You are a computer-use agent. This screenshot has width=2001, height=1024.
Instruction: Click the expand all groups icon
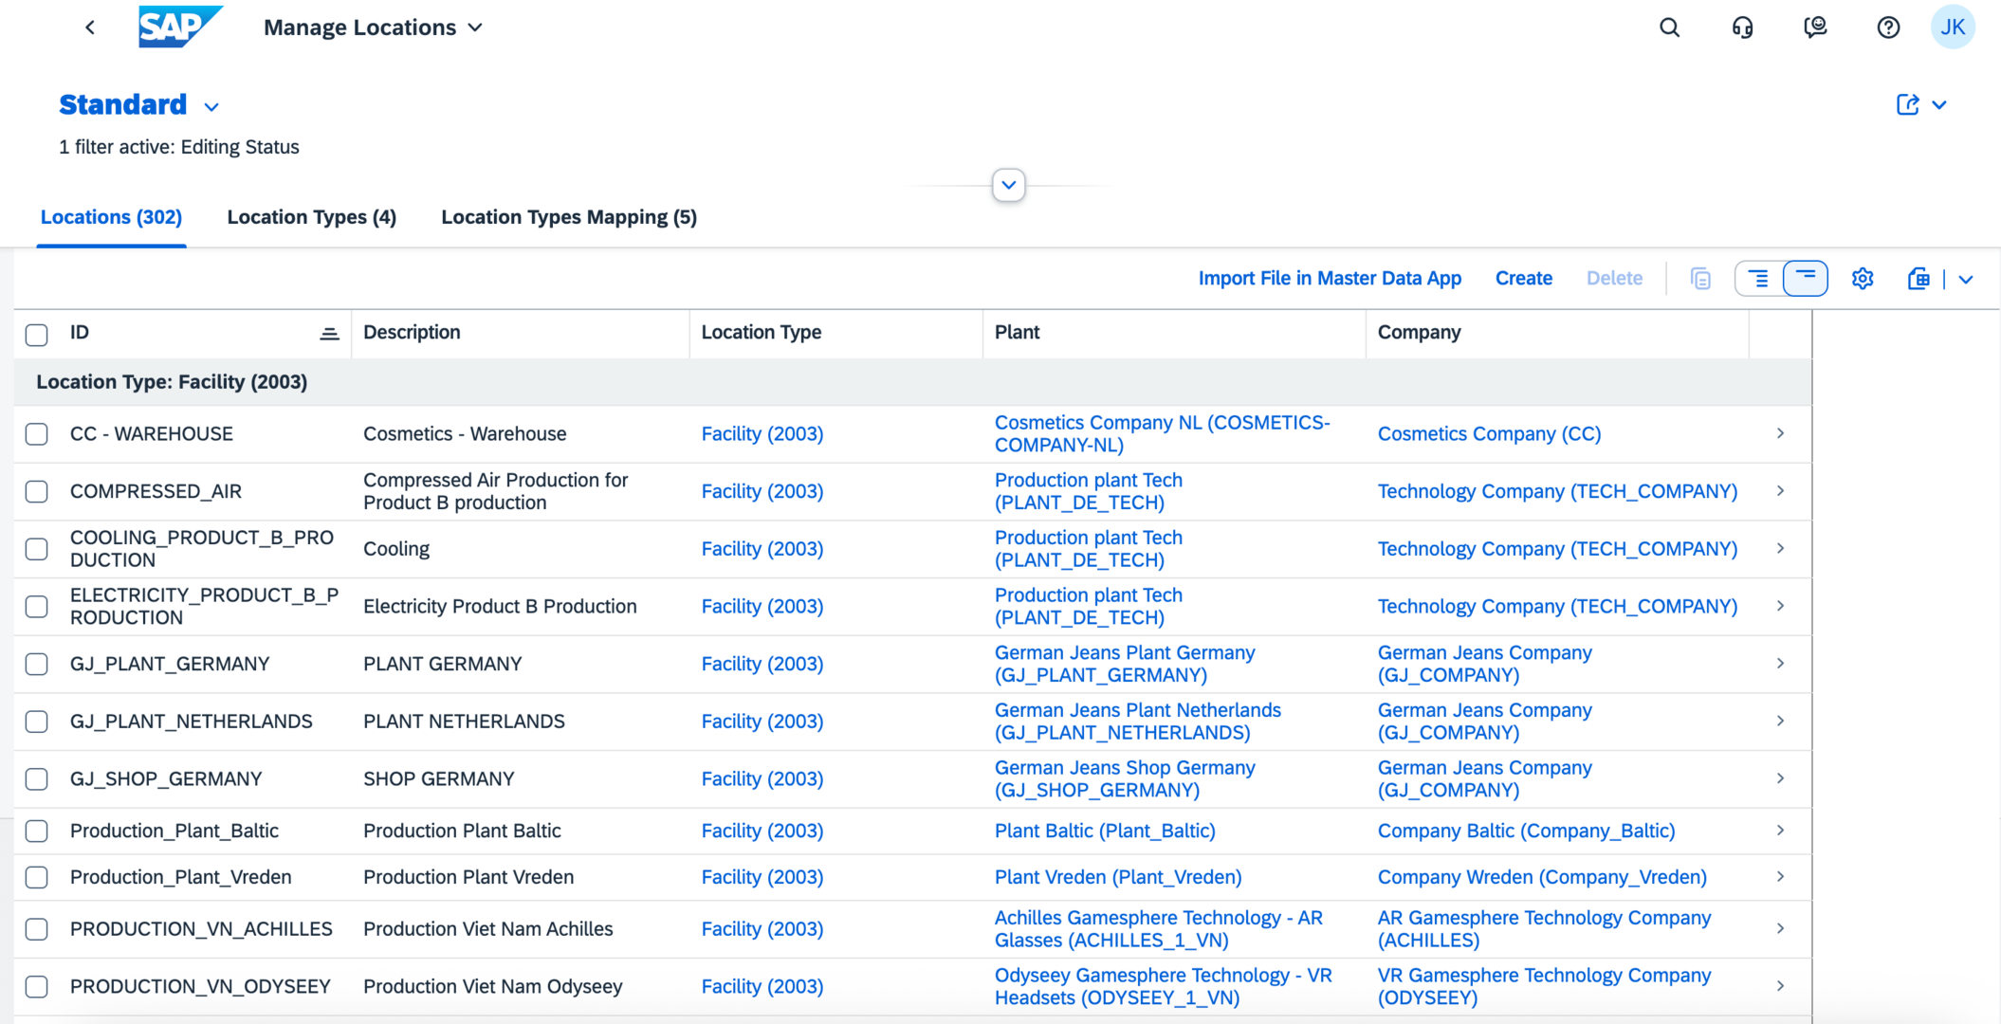click(1758, 279)
